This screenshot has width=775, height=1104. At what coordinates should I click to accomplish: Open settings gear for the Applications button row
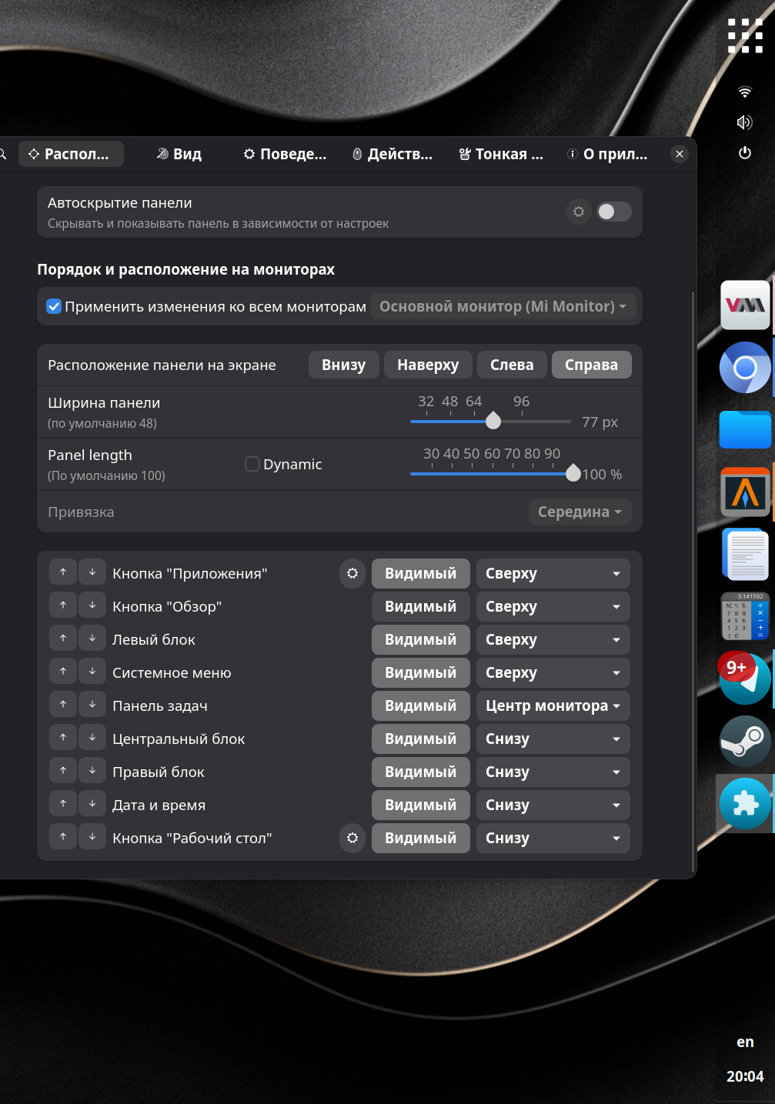352,573
